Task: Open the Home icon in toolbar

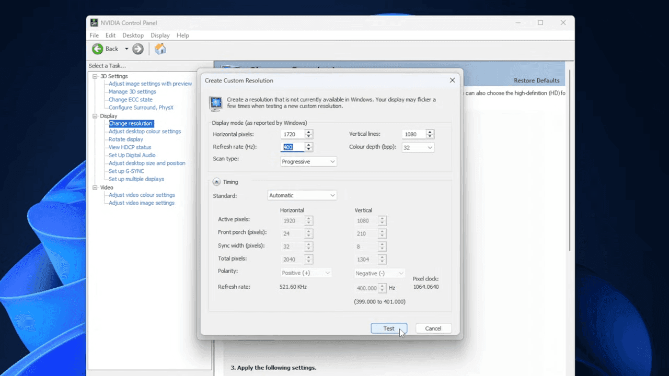Action: (x=160, y=49)
